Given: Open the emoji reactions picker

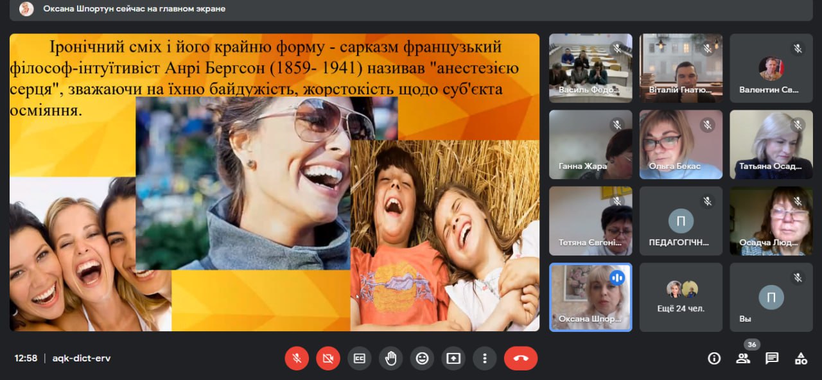Looking at the screenshot, I should (x=422, y=359).
